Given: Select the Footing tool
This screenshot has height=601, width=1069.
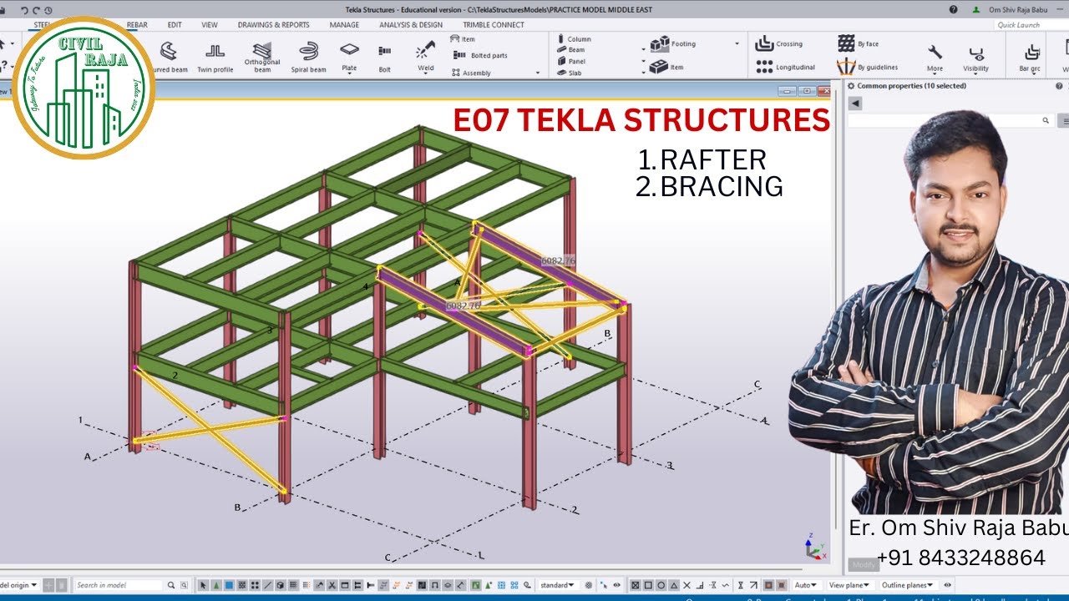Looking at the screenshot, I should [x=673, y=43].
